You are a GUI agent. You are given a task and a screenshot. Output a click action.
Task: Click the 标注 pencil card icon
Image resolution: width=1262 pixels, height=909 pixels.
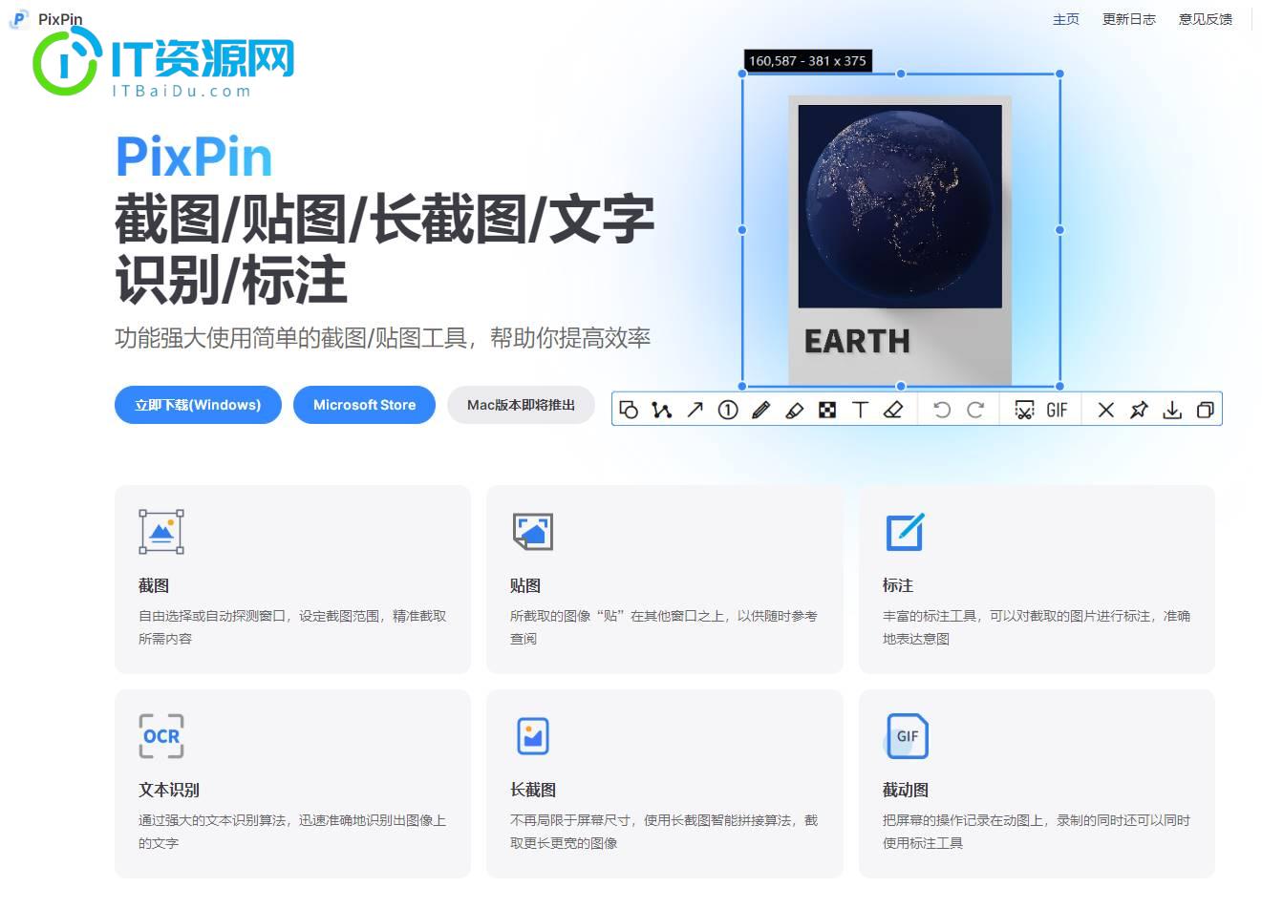point(905,532)
